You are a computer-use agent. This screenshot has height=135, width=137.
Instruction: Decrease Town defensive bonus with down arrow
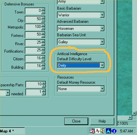click(x=43, y=13)
